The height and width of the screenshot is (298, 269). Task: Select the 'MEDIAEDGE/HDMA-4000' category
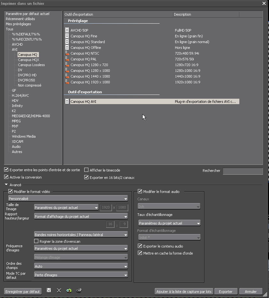pos(31,116)
